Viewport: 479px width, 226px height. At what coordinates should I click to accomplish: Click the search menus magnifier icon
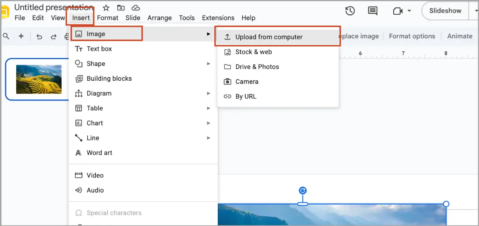pos(6,36)
